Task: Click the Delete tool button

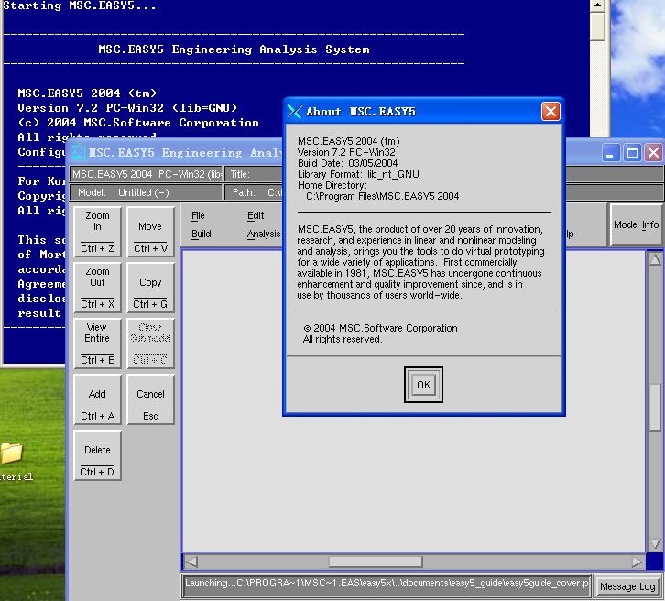Action: click(x=97, y=455)
